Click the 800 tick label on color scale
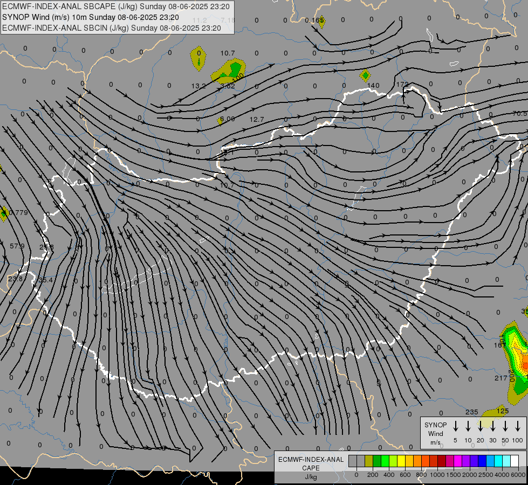The height and width of the screenshot is (485, 528). [421, 475]
